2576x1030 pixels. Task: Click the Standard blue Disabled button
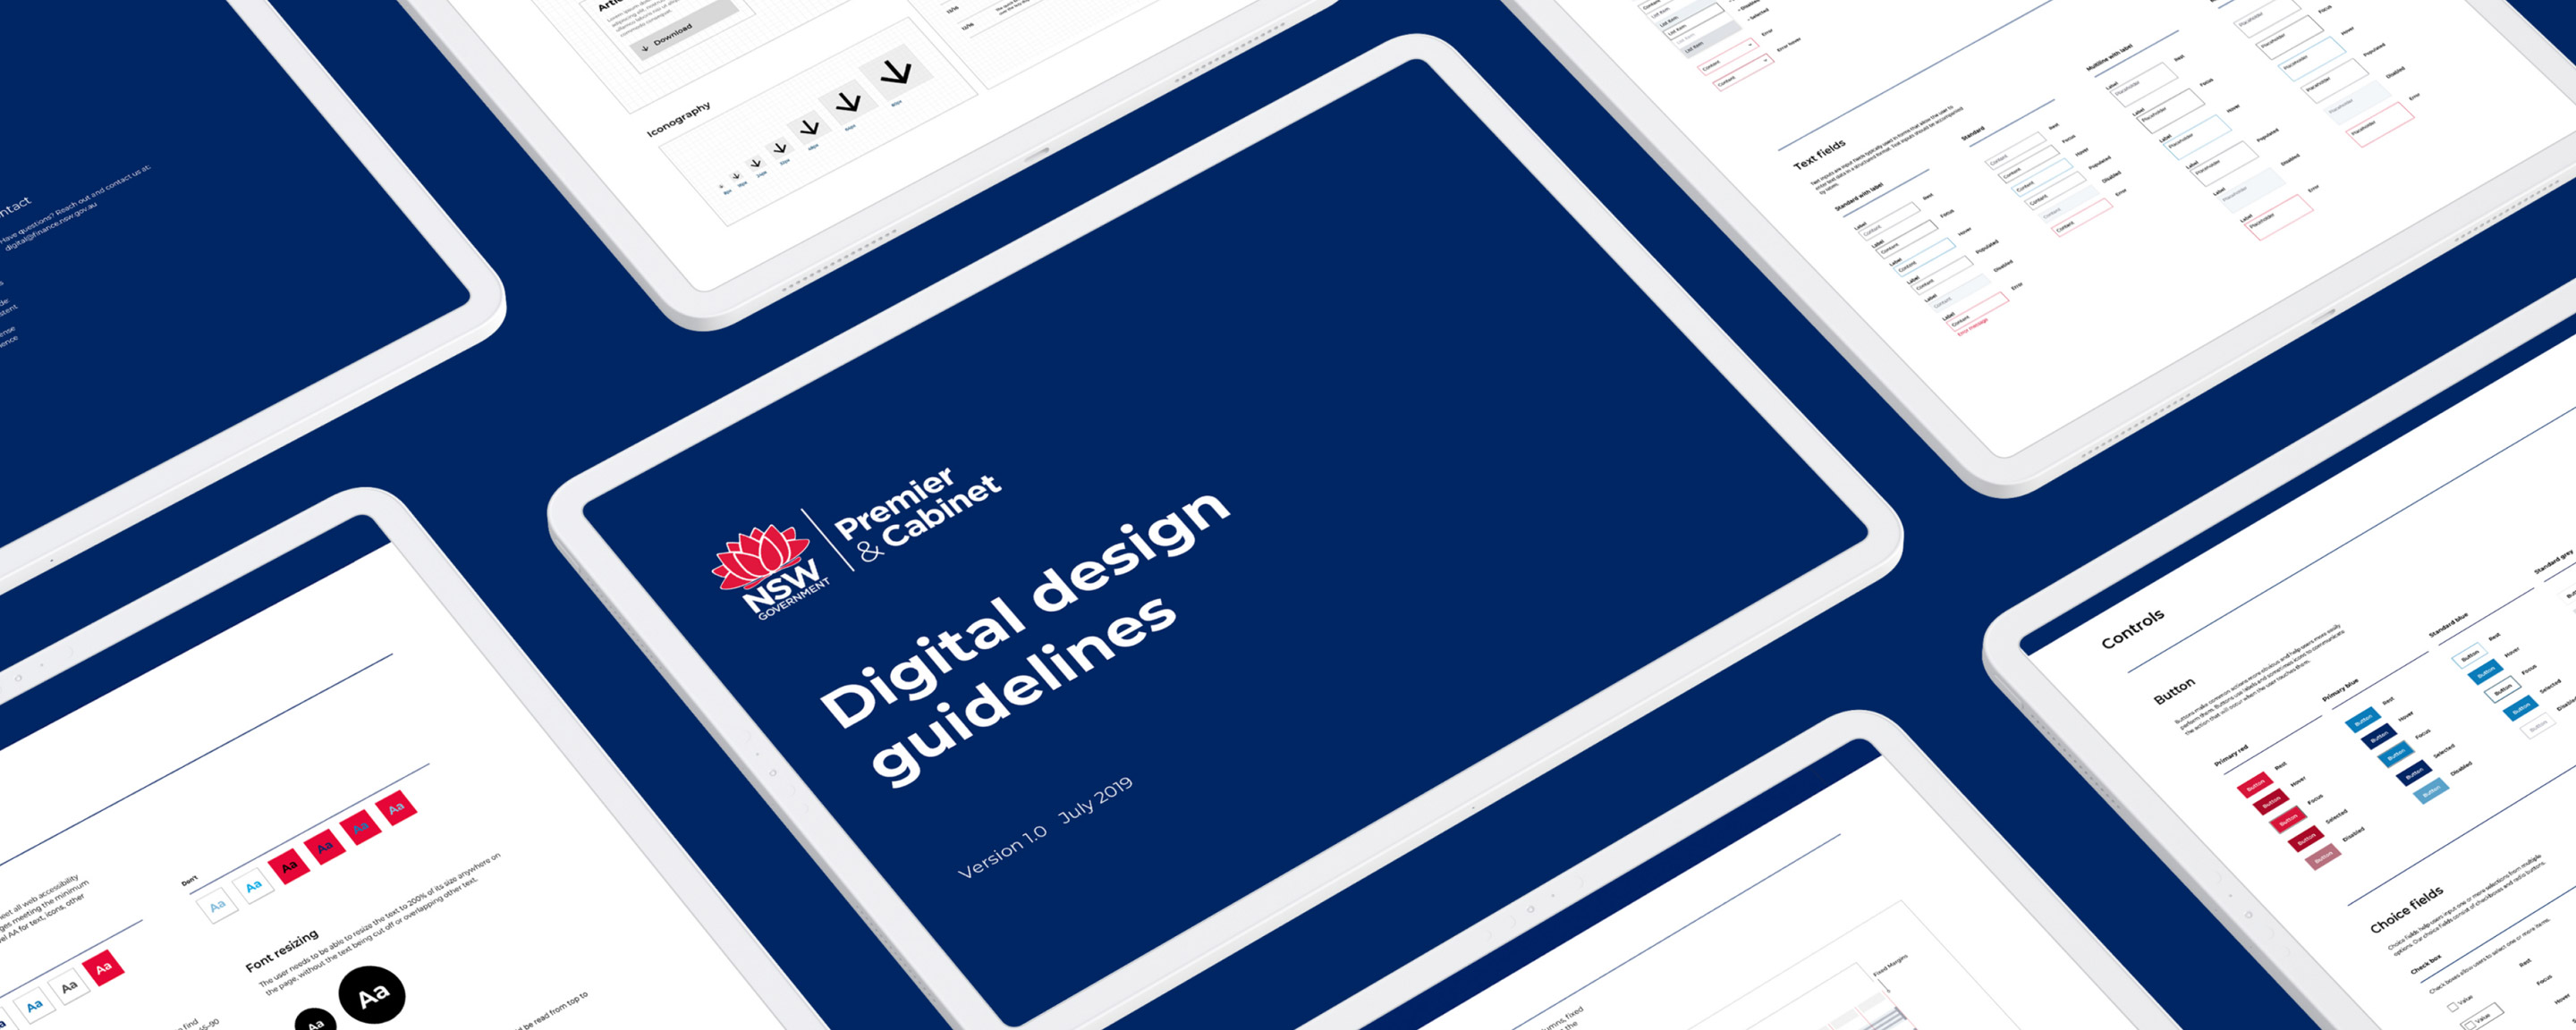tap(2539, 727)
